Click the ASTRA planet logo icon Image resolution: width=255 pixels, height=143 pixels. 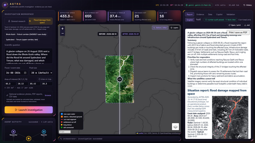click(x=5, y=5)
